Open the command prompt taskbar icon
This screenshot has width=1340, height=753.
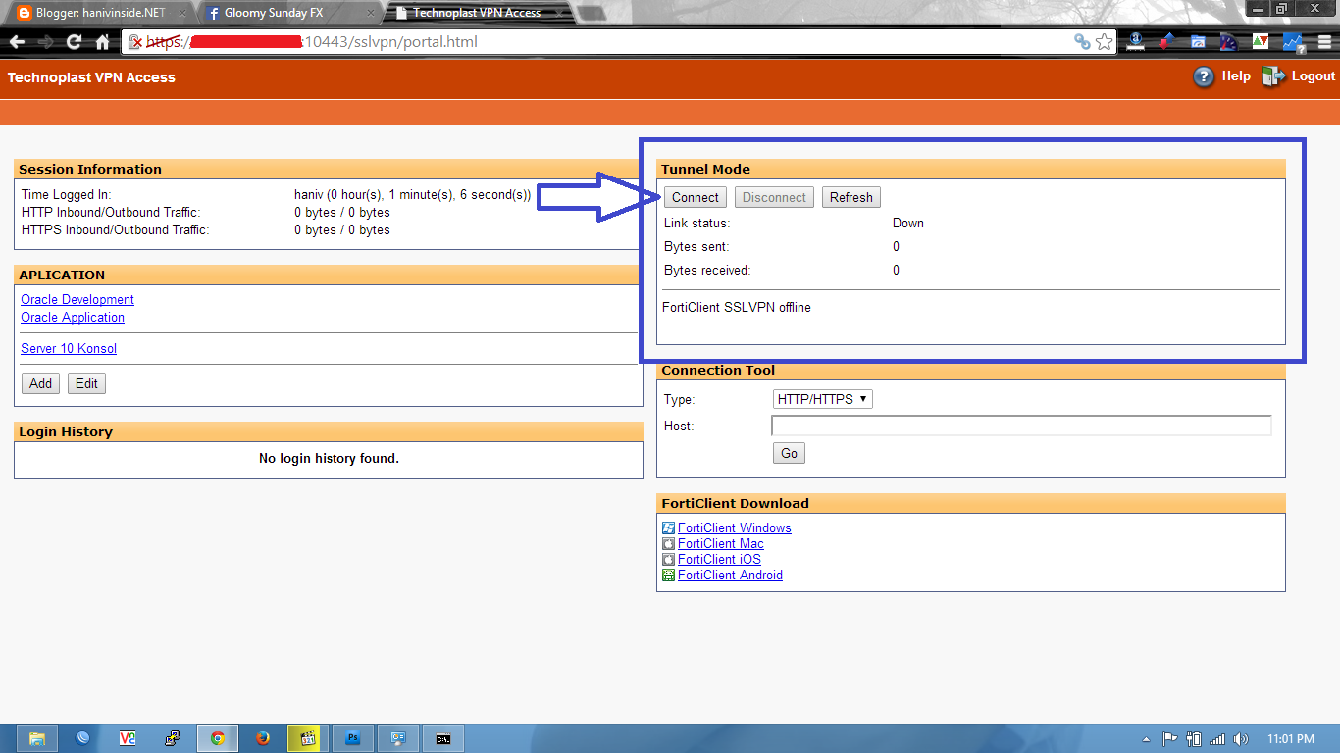click(x=443, y=738)
